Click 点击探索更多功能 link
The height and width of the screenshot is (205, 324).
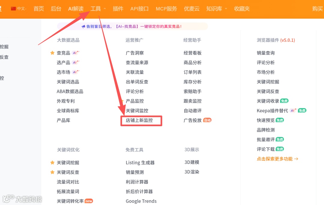click(x=277, y=159)
